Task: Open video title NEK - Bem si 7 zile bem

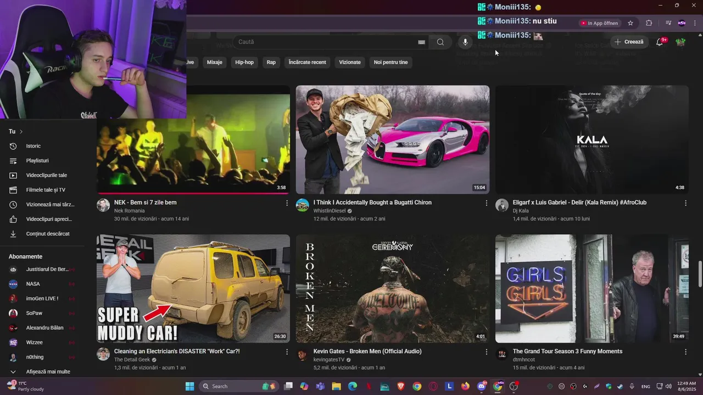Action: pyautogui.click(x=146, y=202)
